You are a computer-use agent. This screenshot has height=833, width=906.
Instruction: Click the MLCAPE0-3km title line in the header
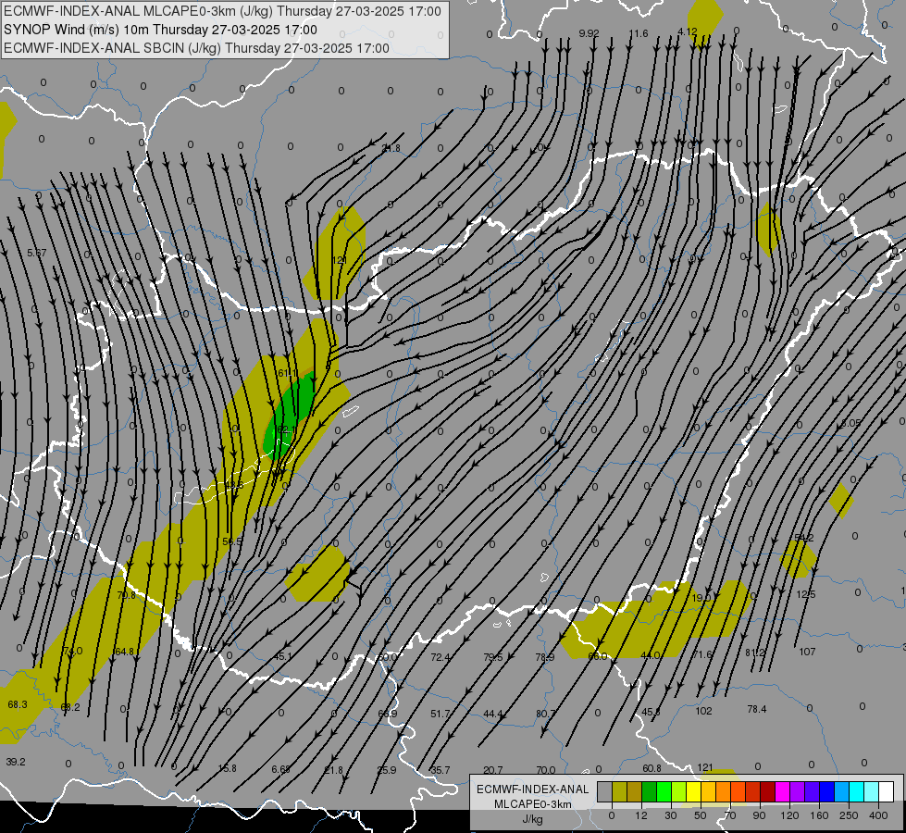222,11
